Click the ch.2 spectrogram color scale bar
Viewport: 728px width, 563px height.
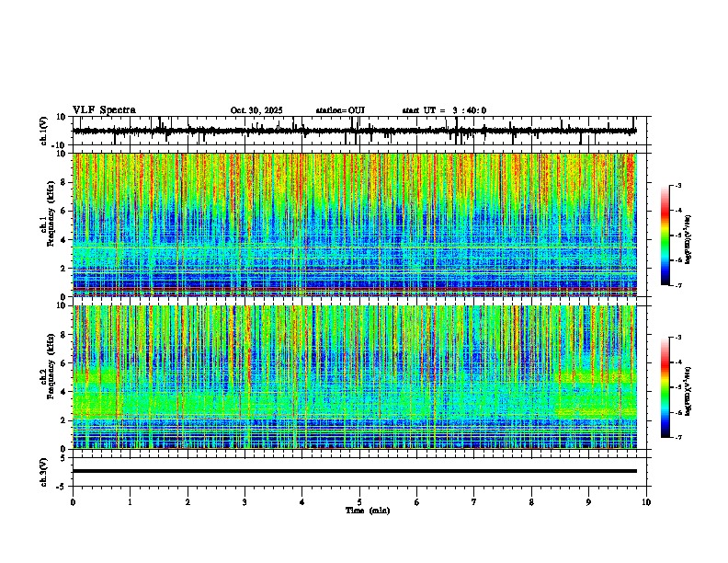pyautogui.click(x=665, y=387)
